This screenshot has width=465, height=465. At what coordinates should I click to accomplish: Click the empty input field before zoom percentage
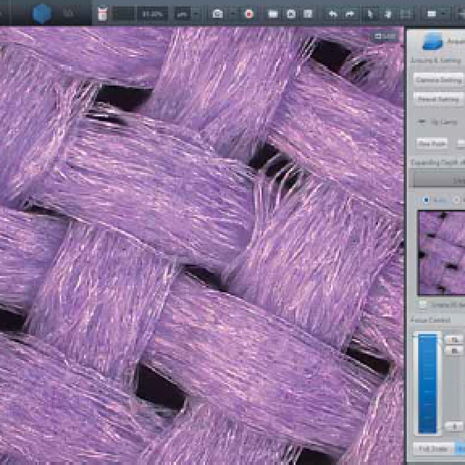tap(124, 14)
